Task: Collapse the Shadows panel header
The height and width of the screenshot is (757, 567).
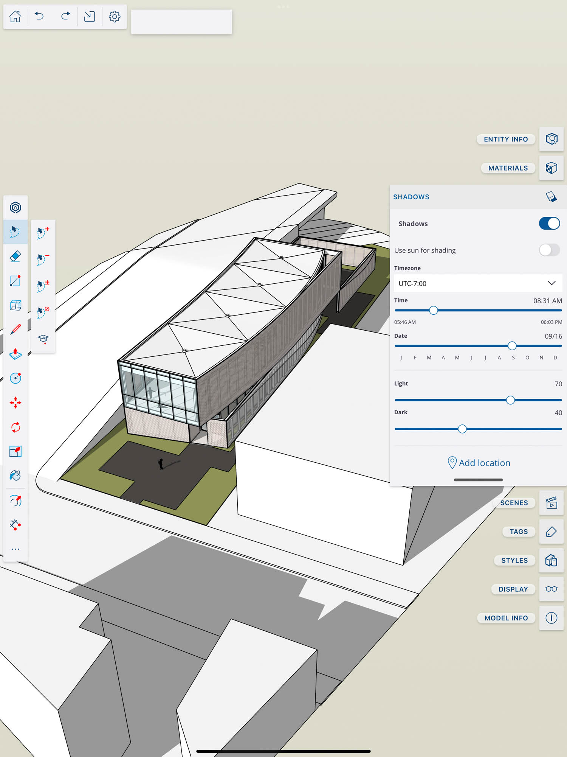Action: pyautogui.click(x=478, y=197)
